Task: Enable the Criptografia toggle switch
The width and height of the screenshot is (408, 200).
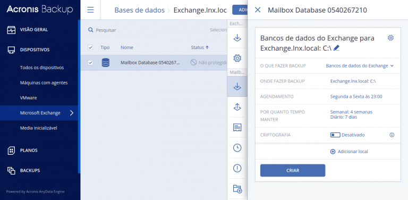Action: point(335,135)
